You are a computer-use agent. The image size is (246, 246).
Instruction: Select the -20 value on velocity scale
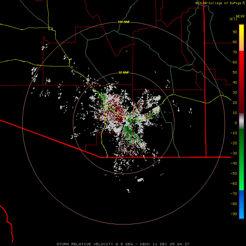(x=234, y=143)
